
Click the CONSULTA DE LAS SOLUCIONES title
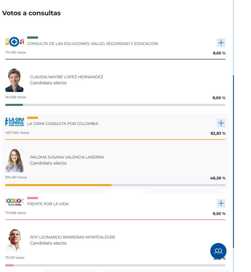(x=93, y=44)
